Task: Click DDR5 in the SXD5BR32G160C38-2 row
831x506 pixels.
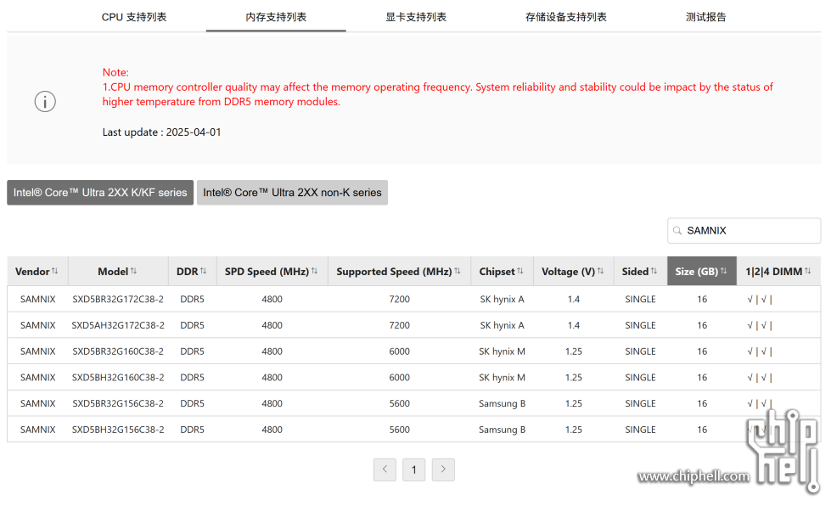Action: [x=192, y=351]
